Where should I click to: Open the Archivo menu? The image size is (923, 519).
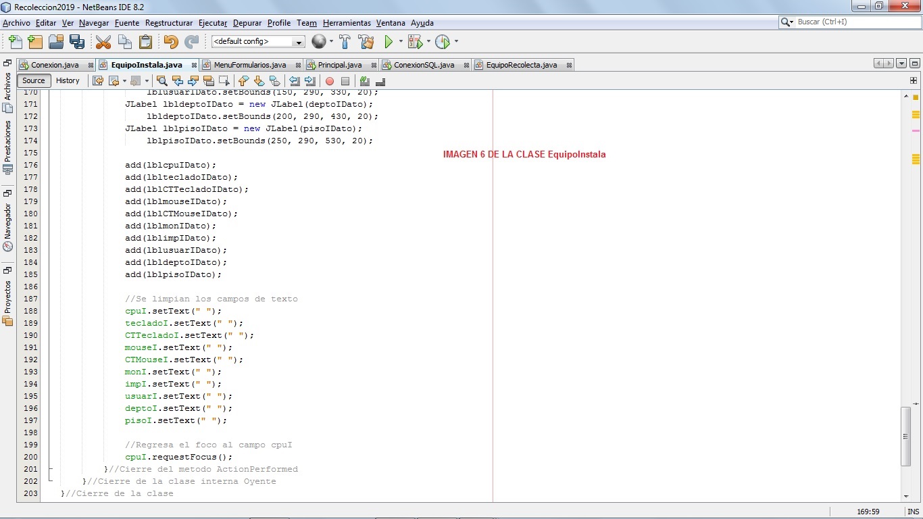(x=16, y=23)
